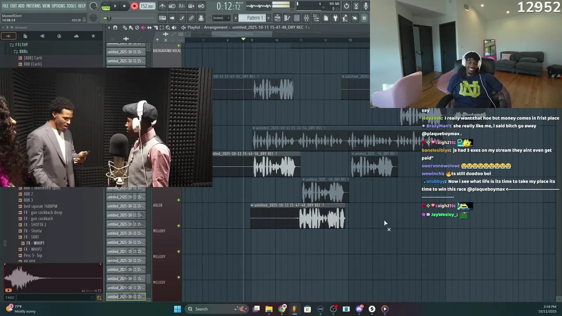Open Discord from taskbar
The image size is (562, 316).
point(359,309)
